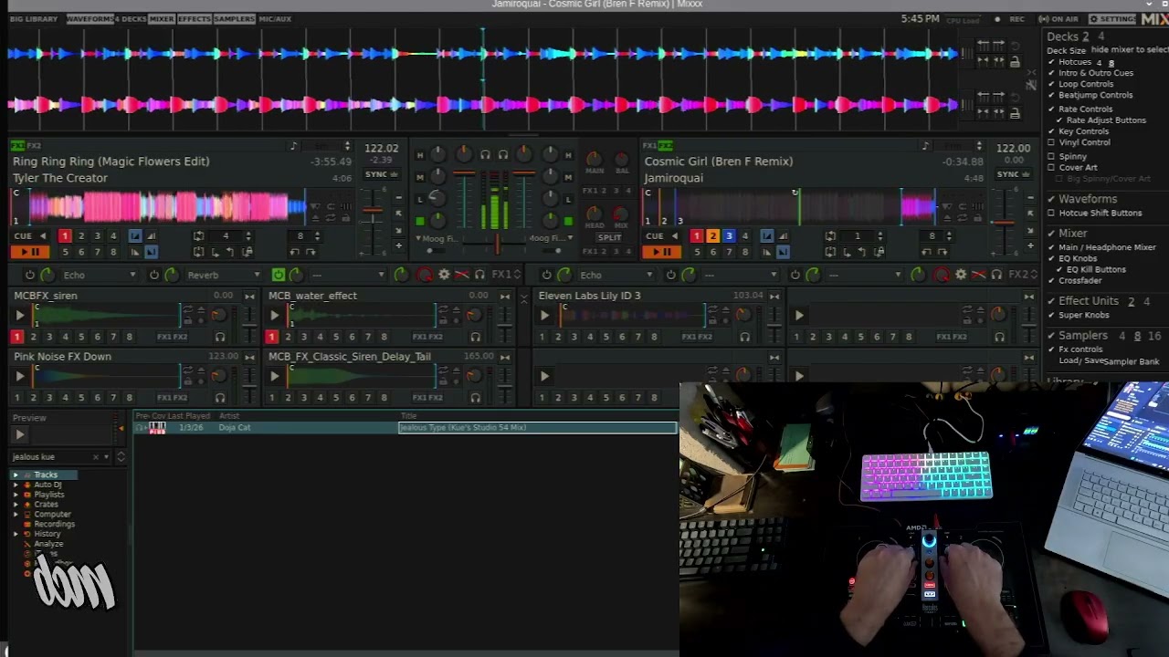Disable the active third FX1 effect power button

click(278, 275)
